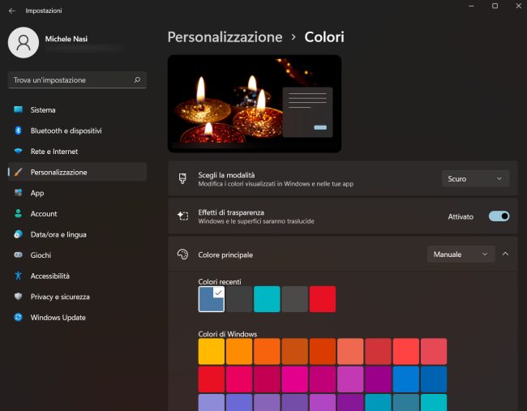Click the transparency effects sparkle icon

[x=183, y=216]
